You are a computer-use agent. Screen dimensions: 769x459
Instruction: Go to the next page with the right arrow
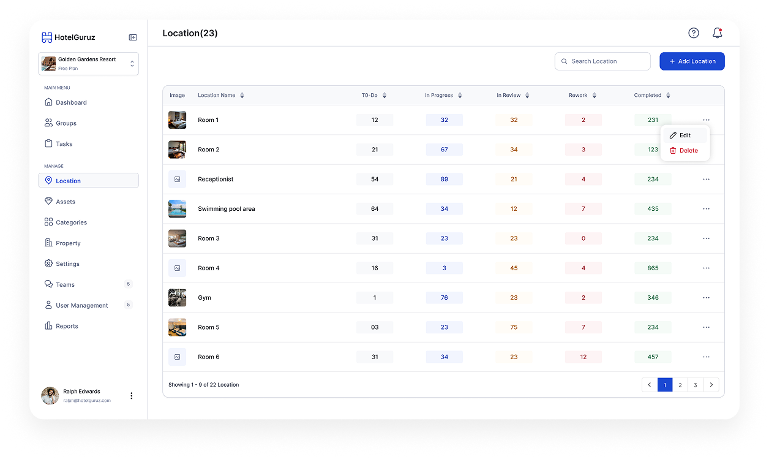point(711,385)
